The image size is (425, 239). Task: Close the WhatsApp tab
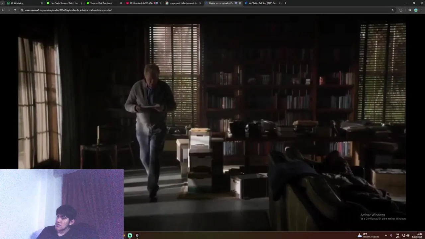coord(42,3)
